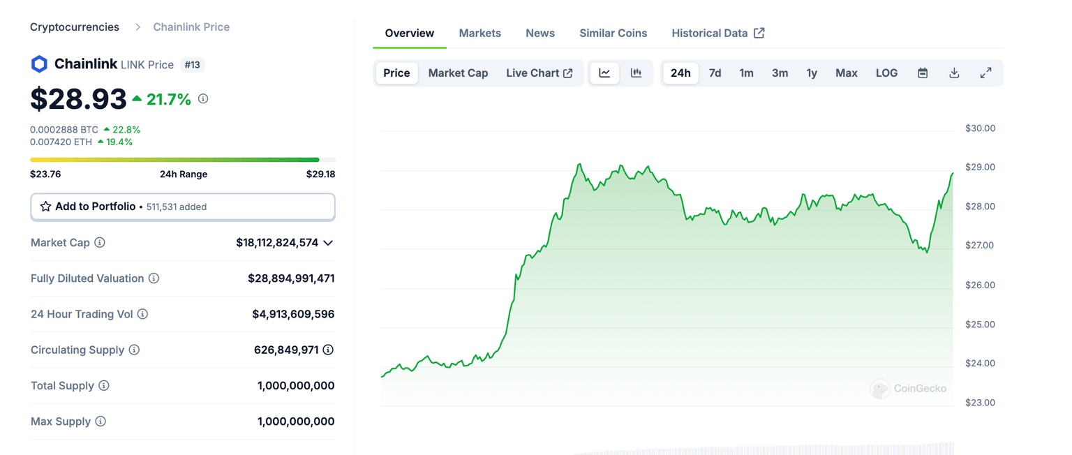Open the Cryptocurrencies breadcrumb link
The width and height of the screenshot is (1072, 455).
(75, 27)
